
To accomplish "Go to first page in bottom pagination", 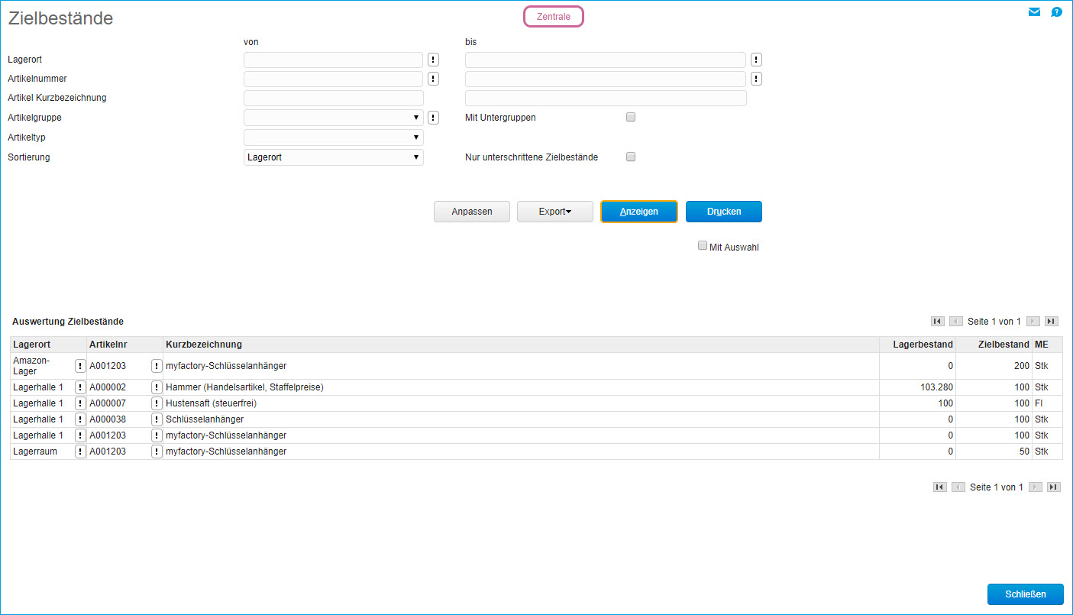I will [940, 487].
